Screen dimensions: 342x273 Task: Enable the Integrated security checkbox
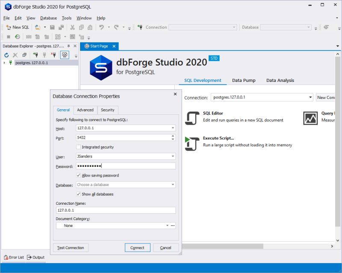79,147
